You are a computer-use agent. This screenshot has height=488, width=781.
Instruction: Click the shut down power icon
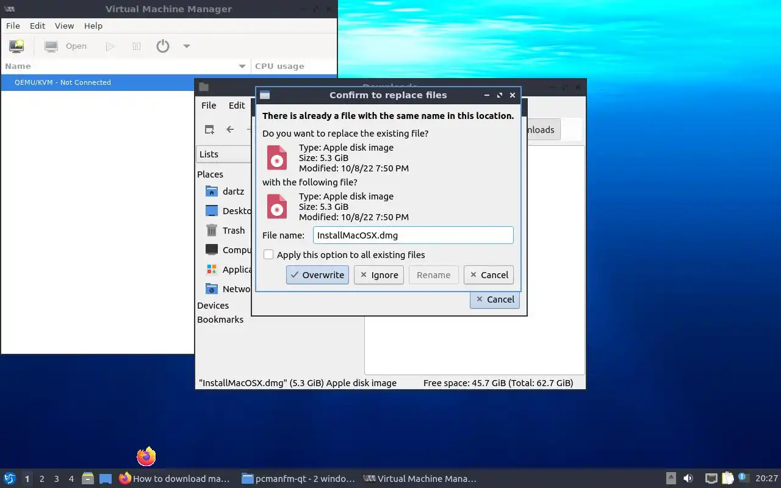(162, 46)
